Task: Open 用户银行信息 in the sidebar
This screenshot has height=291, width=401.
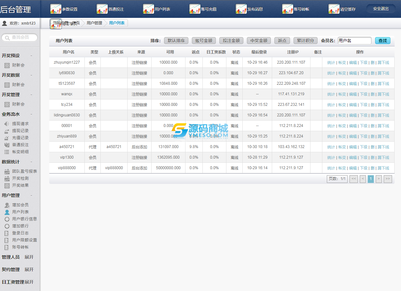Action: click(x=24, y=219)
